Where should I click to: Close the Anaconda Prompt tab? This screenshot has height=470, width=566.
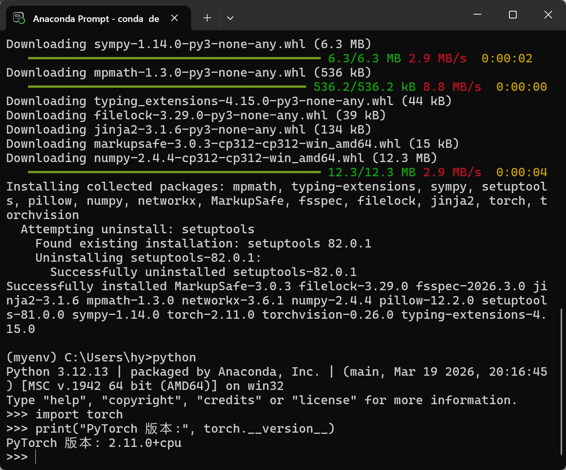tap(174, 18)
